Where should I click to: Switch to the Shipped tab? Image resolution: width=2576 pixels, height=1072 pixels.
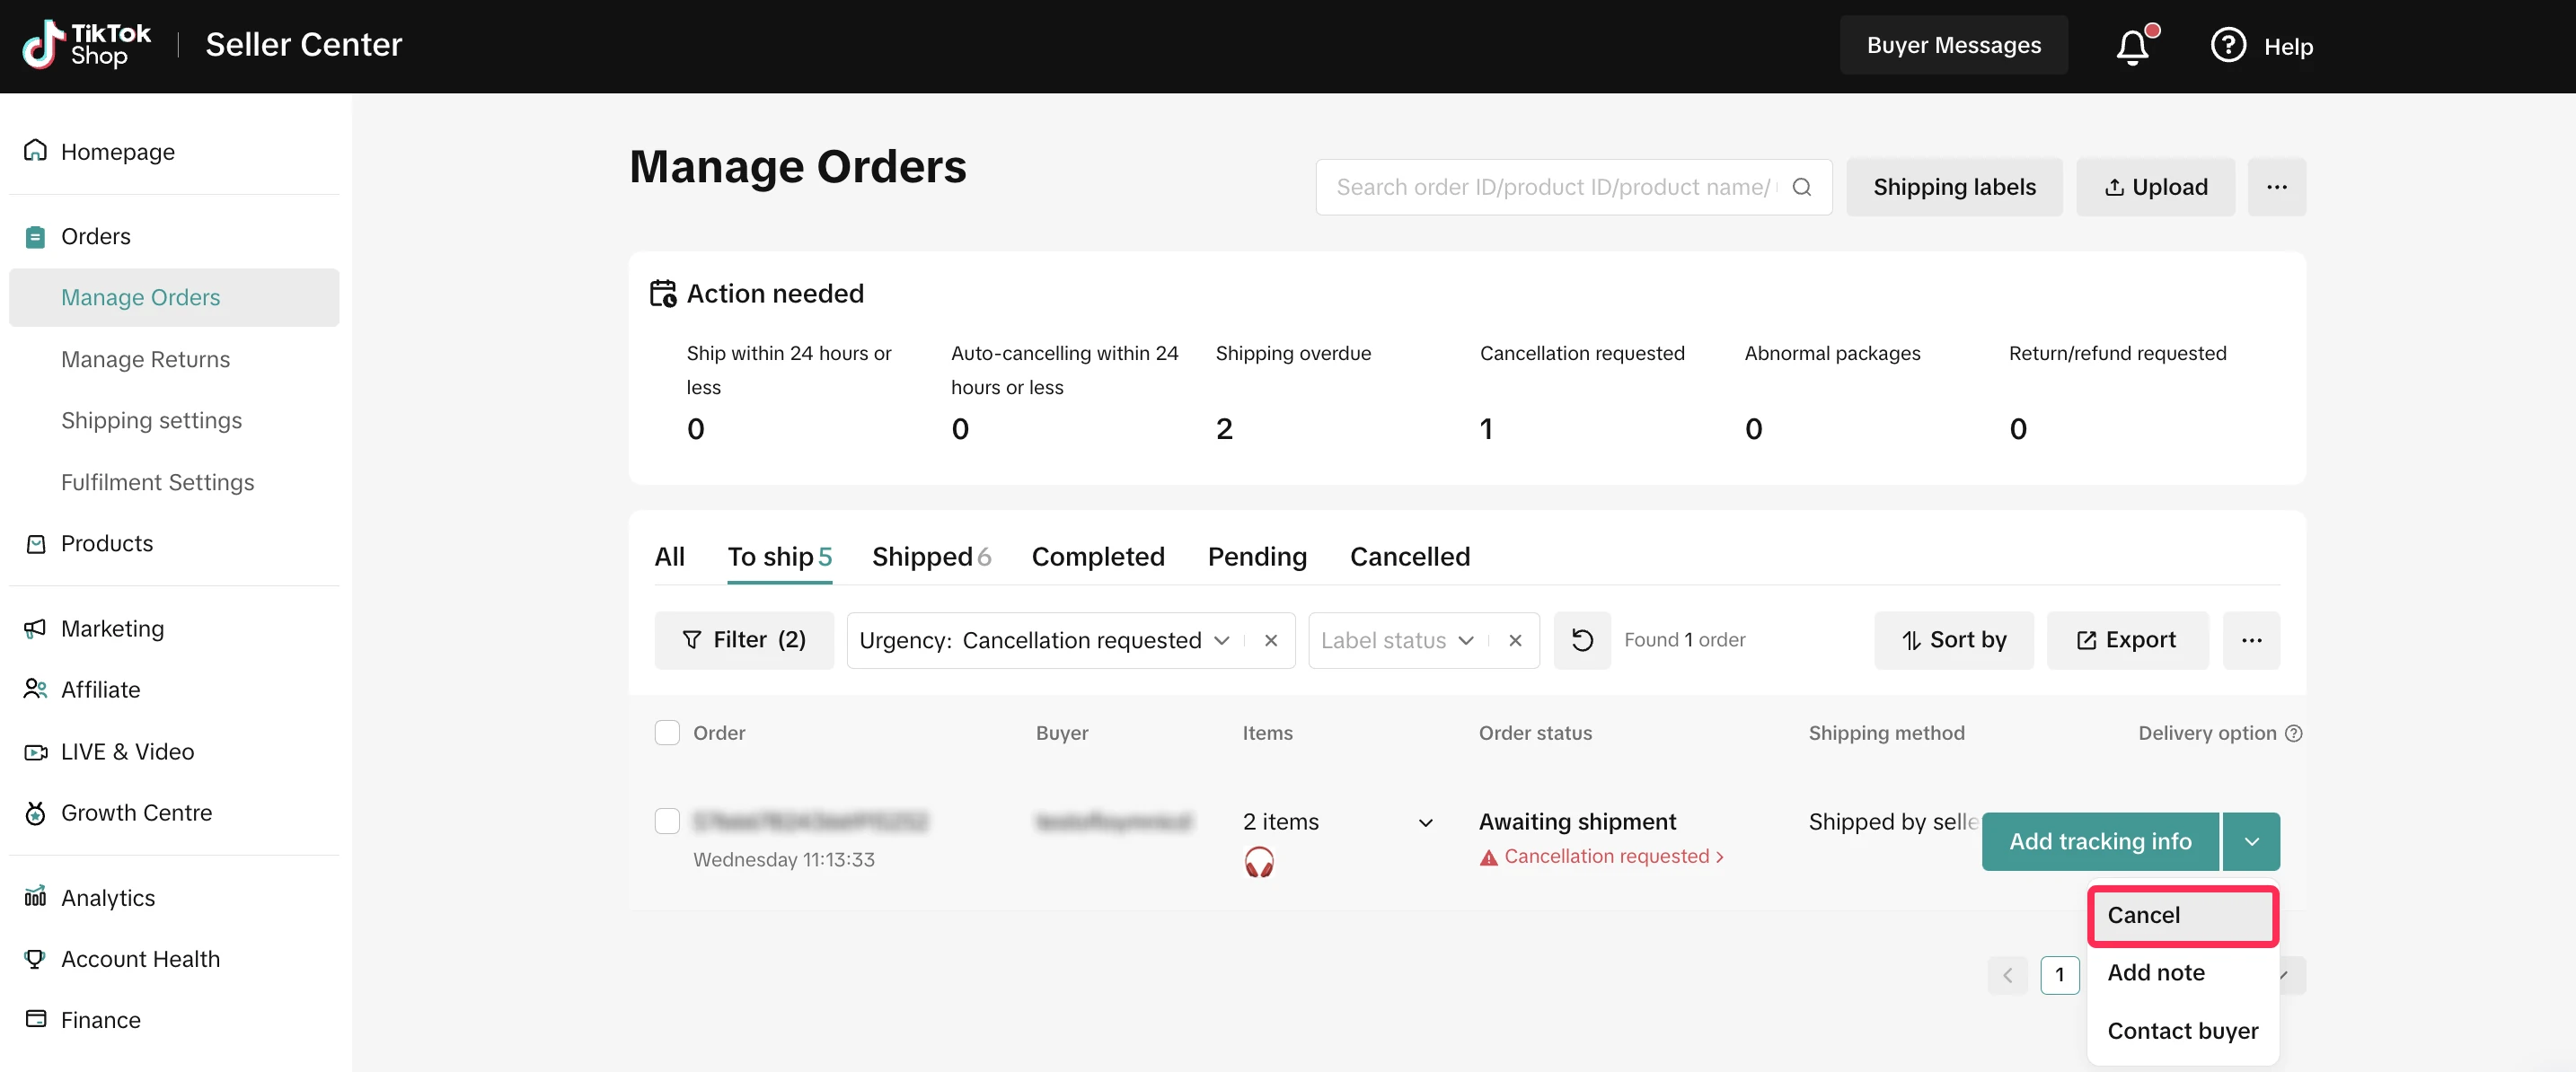(x=930, y=556)
